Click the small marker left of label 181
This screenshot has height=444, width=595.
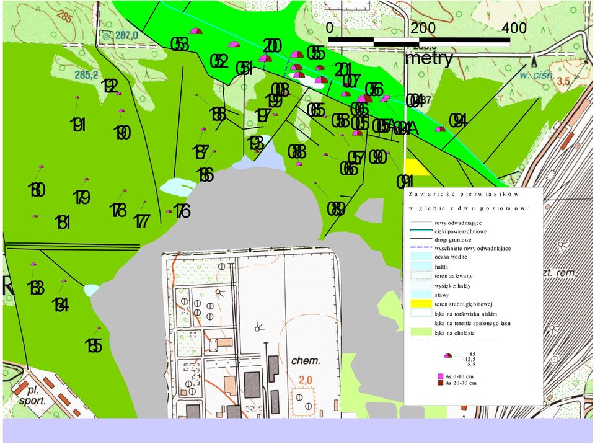pyautogui.click(x=35, y=216)
